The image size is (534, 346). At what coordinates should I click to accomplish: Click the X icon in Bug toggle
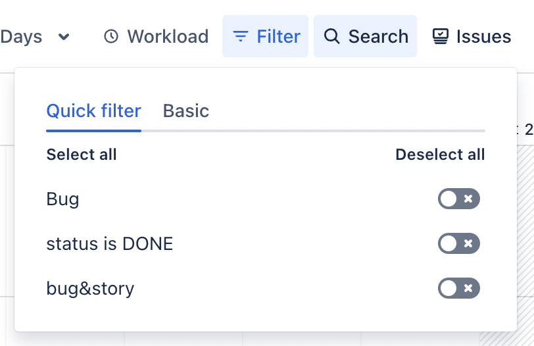(468, 199)
